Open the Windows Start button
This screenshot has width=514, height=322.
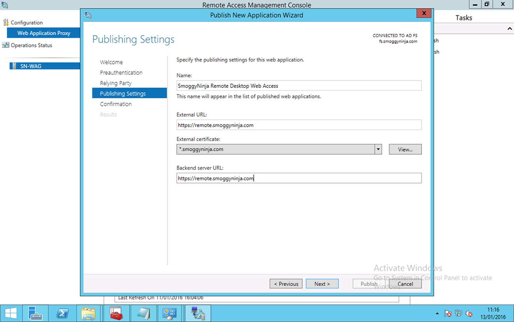11,313
